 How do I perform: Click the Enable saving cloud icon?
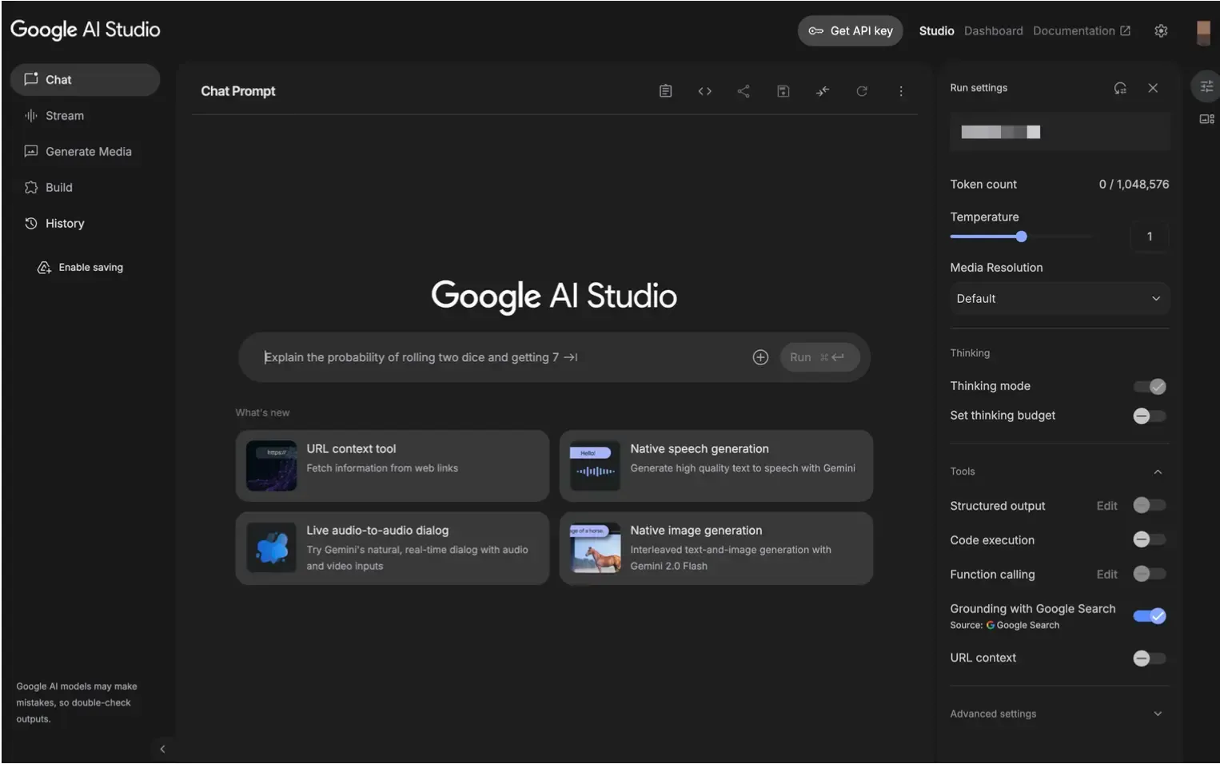click(44, 268)
